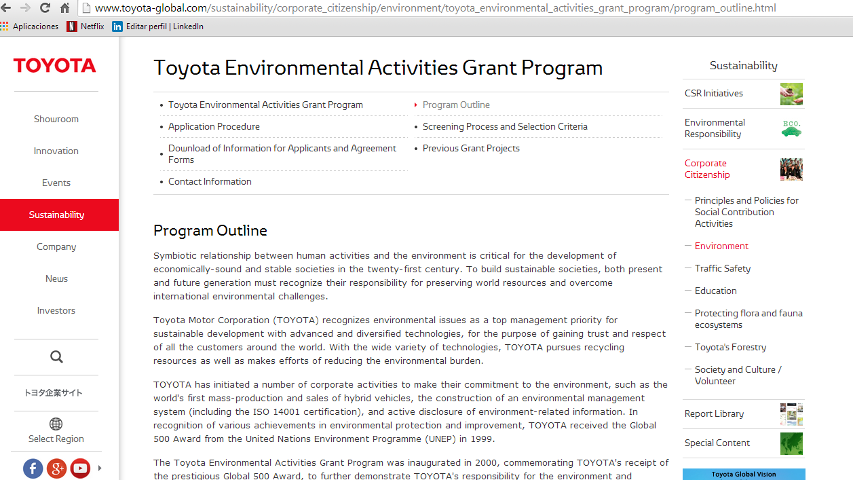The width and height of the screenshot is (853, 480).
Task: Click the Select Region globe icon
Action: [x=56, y=424]
